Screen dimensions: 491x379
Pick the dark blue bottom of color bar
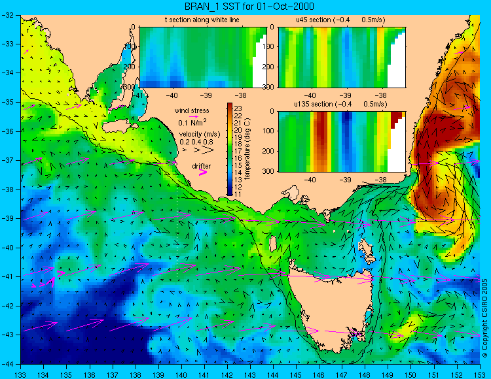tap(230, 193)
